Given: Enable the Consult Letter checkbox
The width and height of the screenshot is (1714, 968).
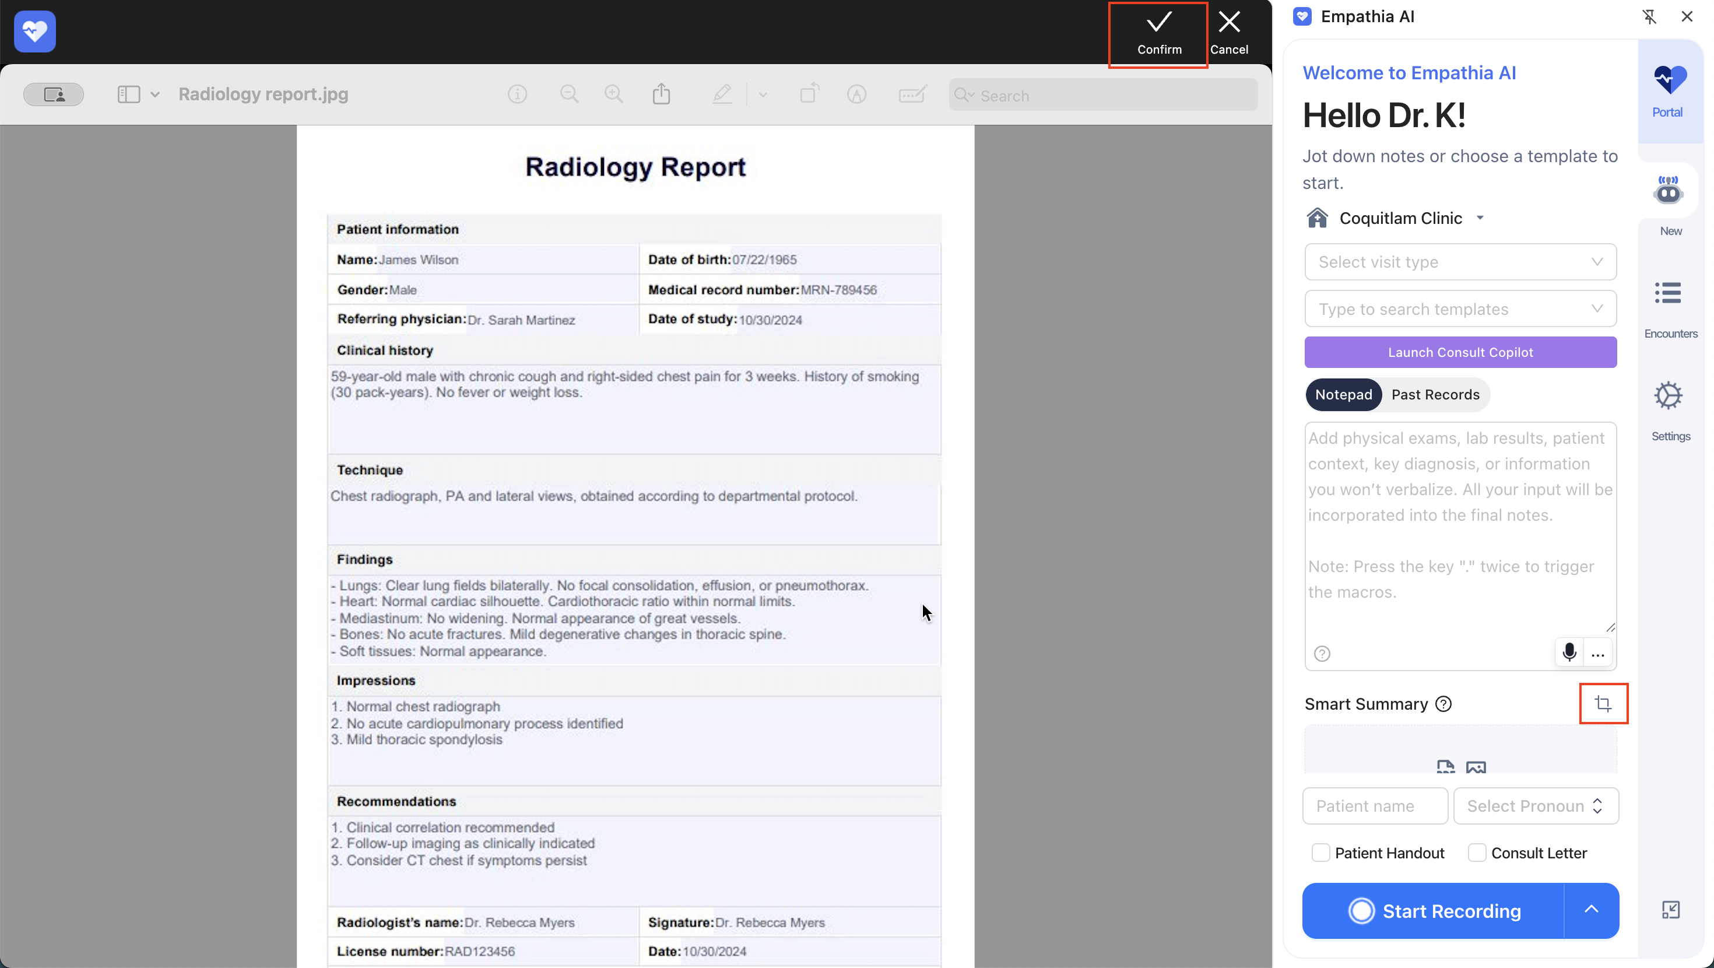Looking at the screenshot, I should [x=1477, y=853].
